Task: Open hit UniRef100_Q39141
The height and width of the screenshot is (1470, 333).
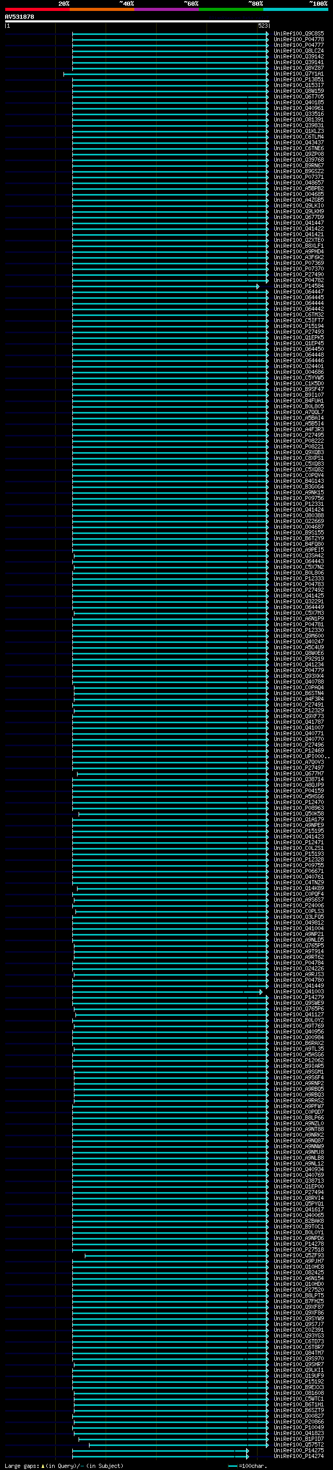Action: click(298, 62)
